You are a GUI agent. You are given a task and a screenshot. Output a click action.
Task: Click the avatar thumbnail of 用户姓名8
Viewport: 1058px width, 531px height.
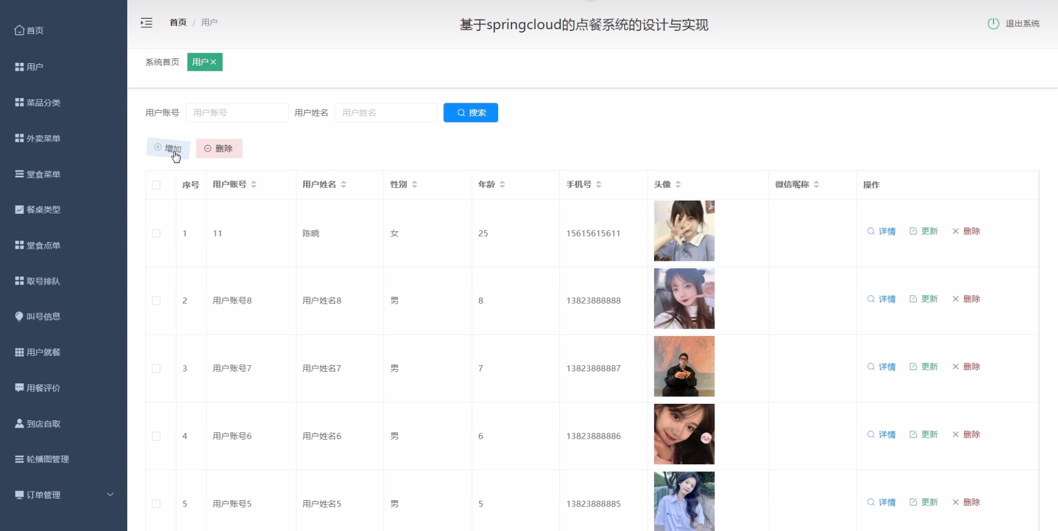pyautogui.click(x=684, y=299)
